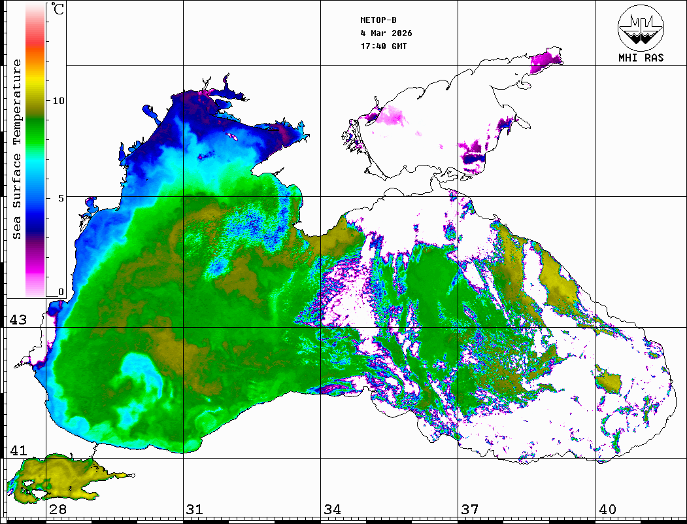This screenshot has height=524, width=687.
Task: Click latitude label 43
Action: point(18,320)
